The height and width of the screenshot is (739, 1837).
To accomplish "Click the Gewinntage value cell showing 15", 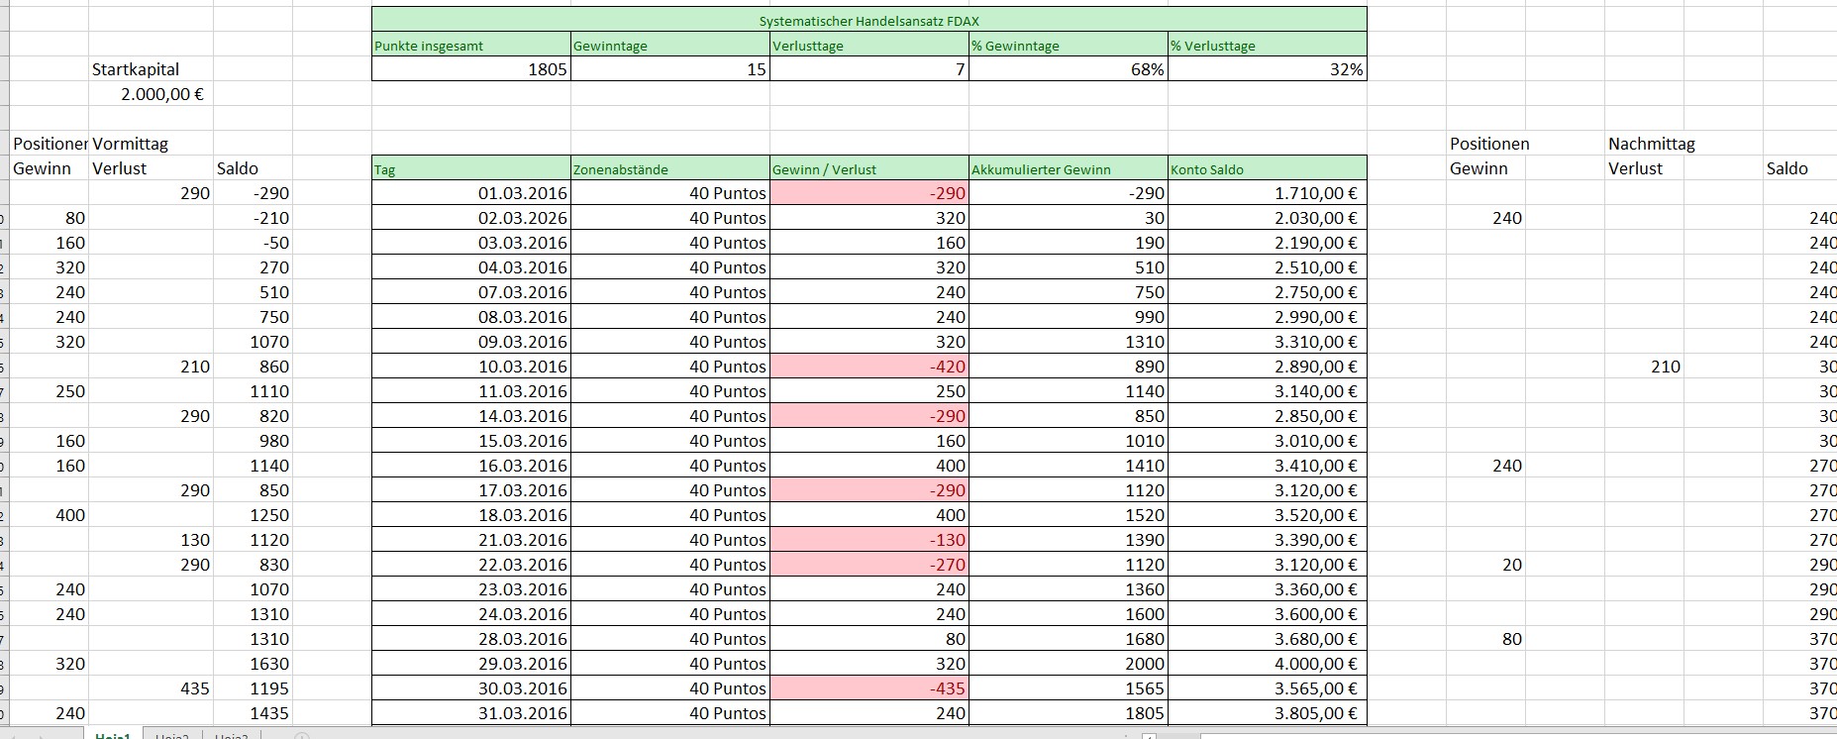I will click(670, 69).
